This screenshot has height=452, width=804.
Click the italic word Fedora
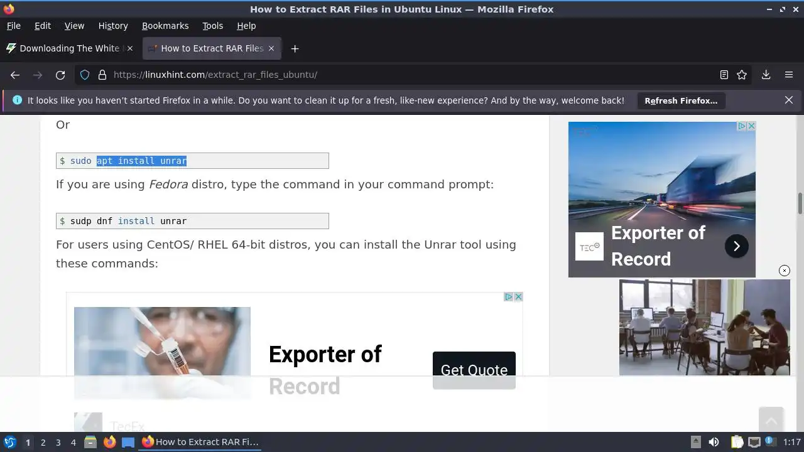point(168,185)
